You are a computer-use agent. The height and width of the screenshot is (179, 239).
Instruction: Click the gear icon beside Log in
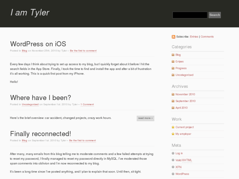(173, 153)
